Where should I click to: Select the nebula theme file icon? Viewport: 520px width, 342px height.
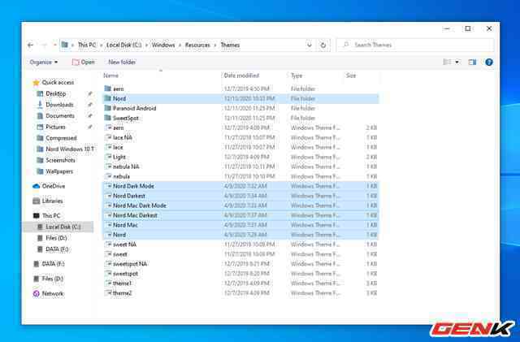pyautogui.click(x=108, y=176)
